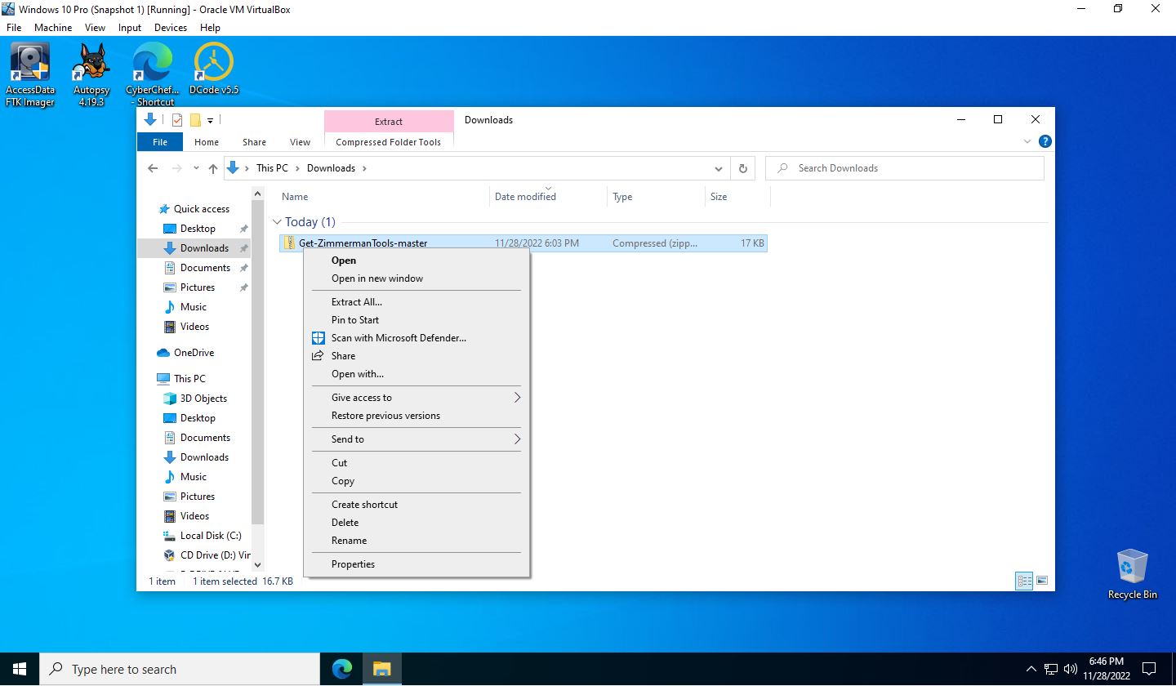
Task: Open AccessData FTK Imager desktop shortcut
Action: (30, 75)
